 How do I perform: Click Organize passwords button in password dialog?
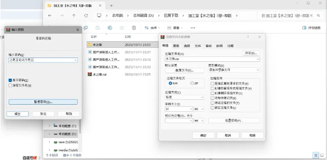click(x=43, y=102)
